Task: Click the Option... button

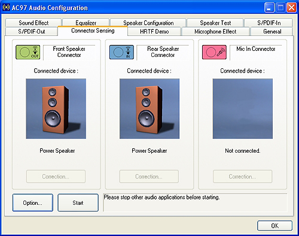Action: (33, 202)
